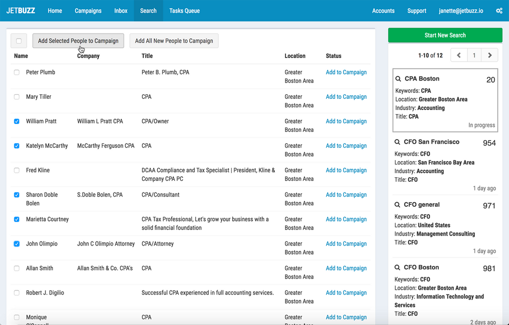Click the JETBUZZ logo
This screenshot has width=509, height=325.
[21, 10]
